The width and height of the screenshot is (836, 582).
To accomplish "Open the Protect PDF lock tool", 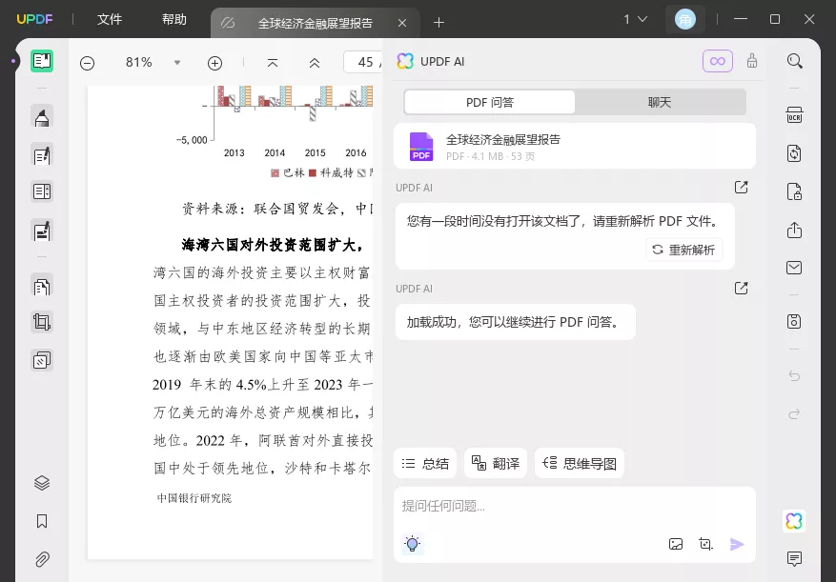I will [x=794, y=191].
